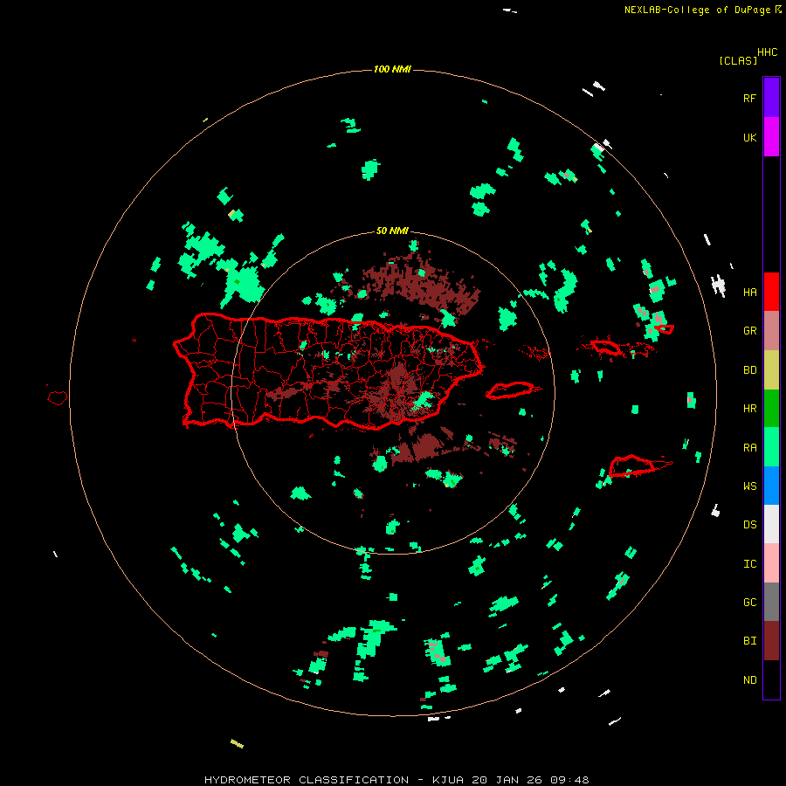Viewport: 786px width, 786px height.
Task: Click the "DS" legend label
Action: pos(749,525)
